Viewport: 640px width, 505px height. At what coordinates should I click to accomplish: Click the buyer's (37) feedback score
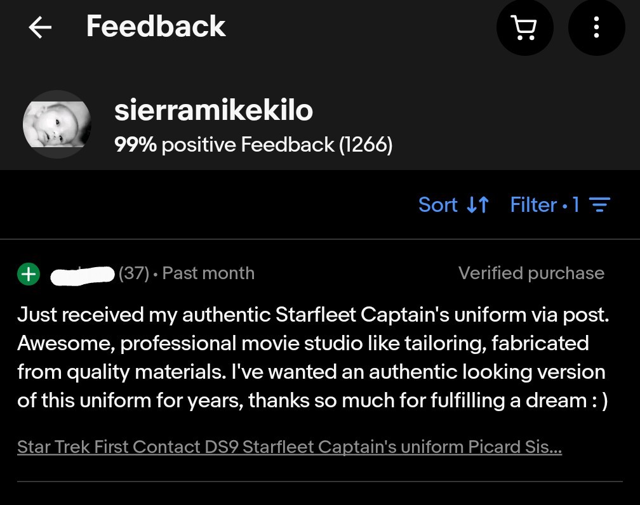coord(133,273)
